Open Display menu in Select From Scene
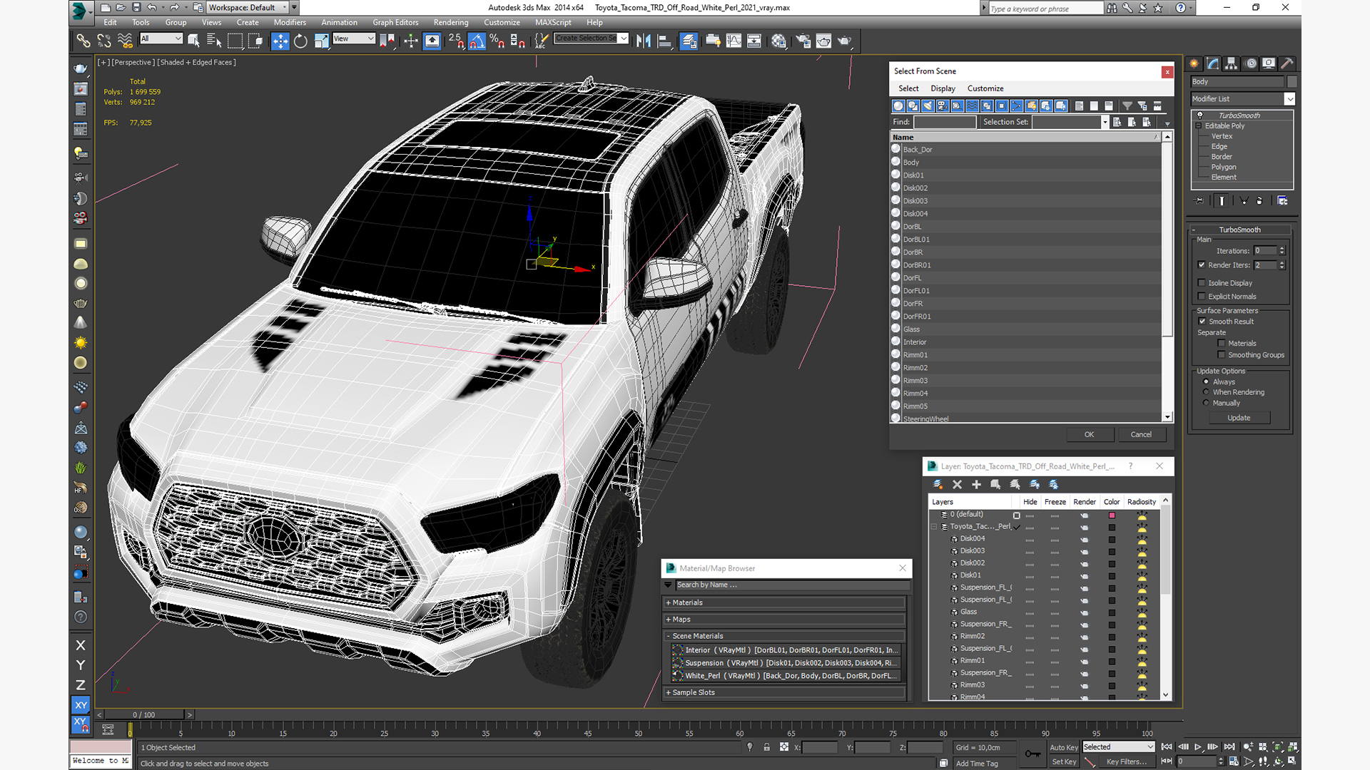 [943, 88]
